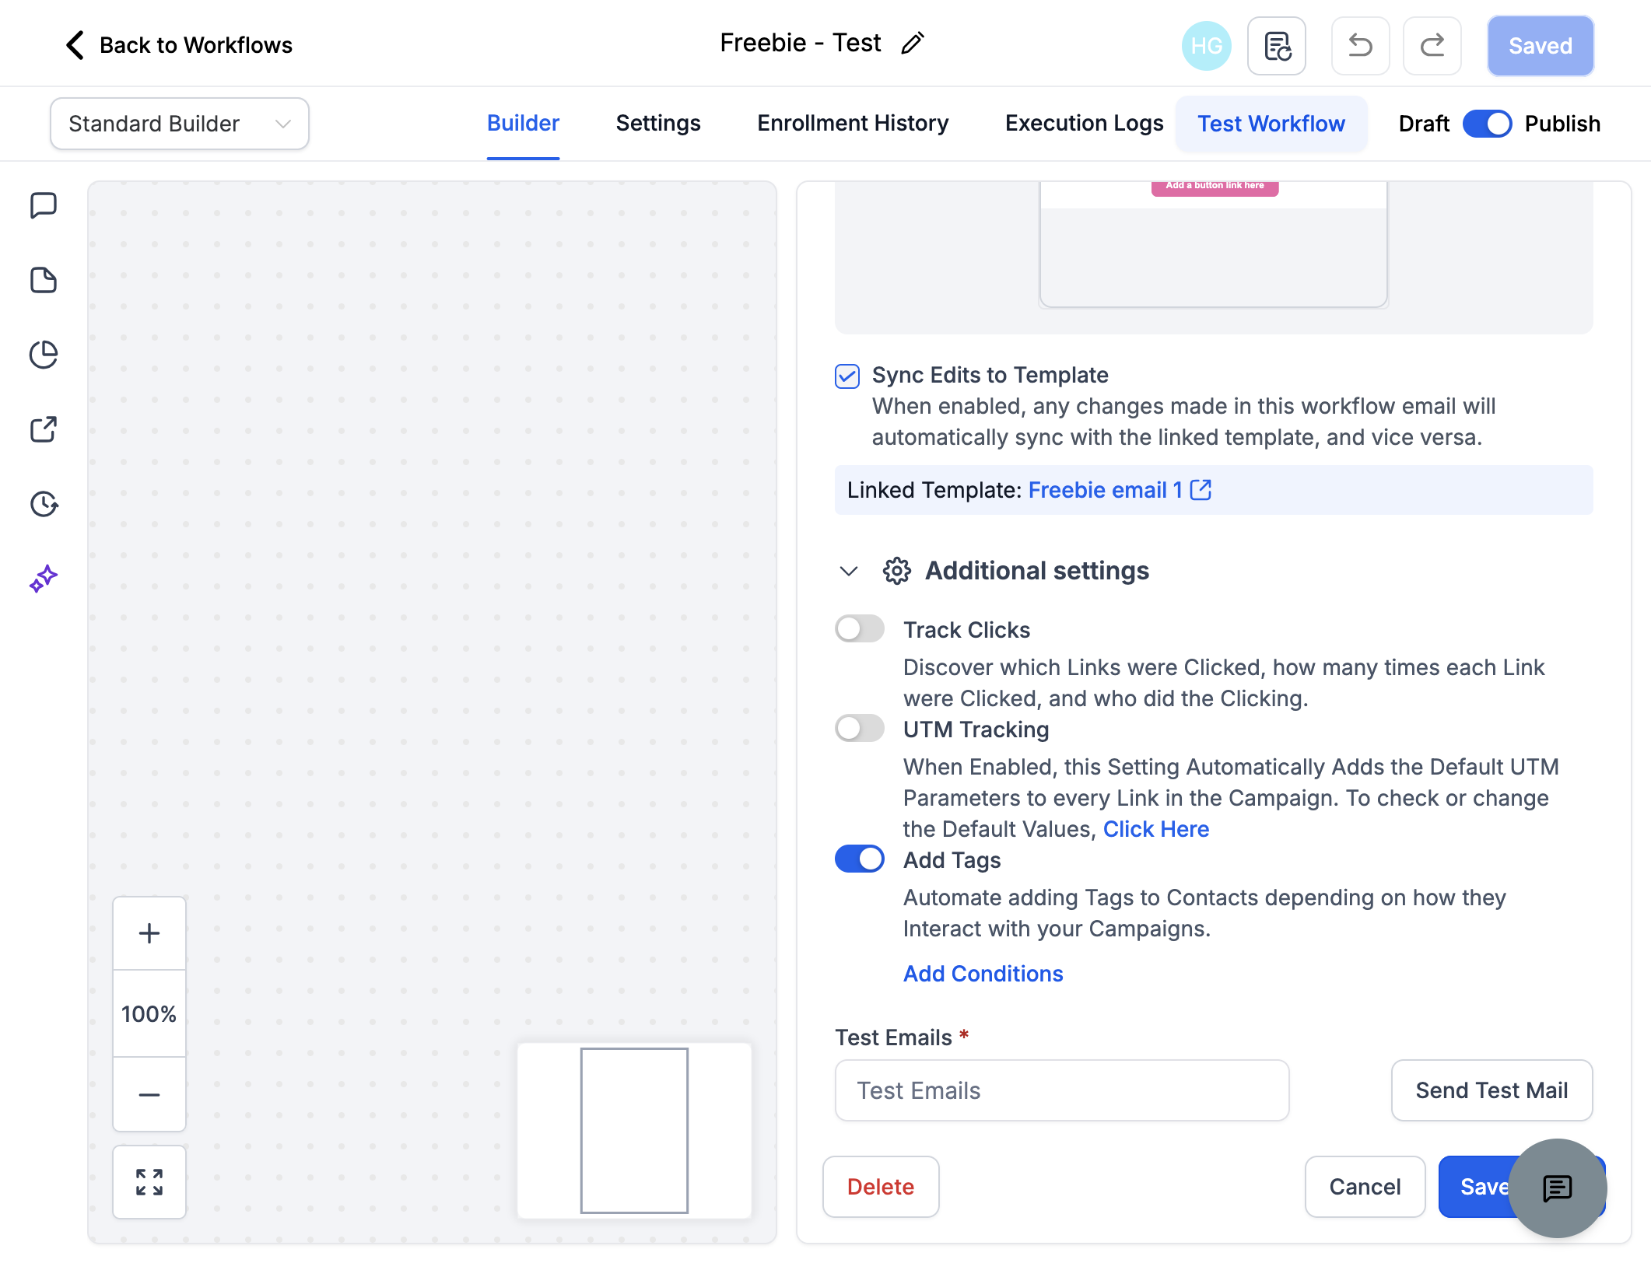Open the AI sparkles sidebar icon
This screenshot has height=1263, width=1651.
tap(44, 579)
